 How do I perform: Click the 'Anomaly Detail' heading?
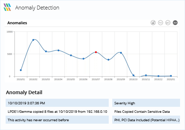point(24,92)
